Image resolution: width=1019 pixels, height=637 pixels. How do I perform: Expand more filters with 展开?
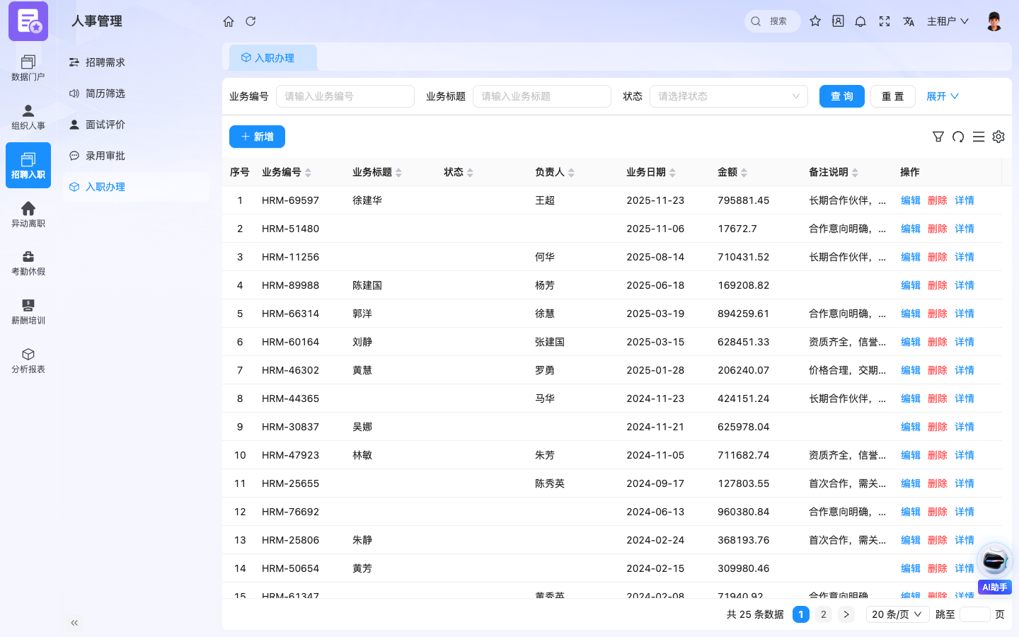[x=943, y=96]
